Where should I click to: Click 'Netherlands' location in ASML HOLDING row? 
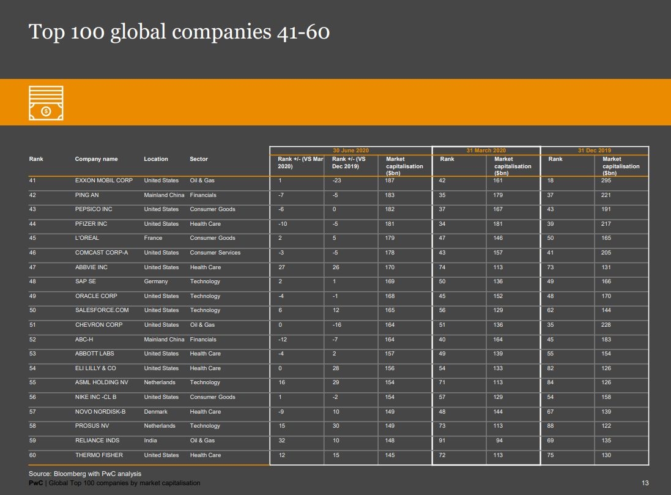tap(160, 382)
